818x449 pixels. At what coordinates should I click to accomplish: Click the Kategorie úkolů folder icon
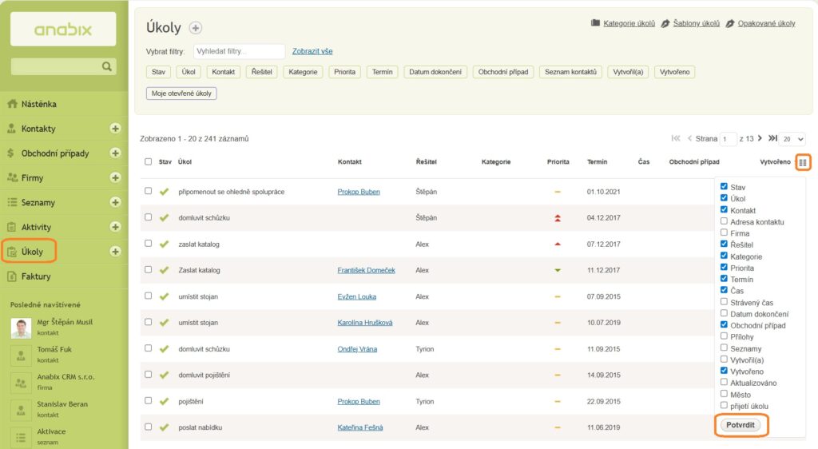pyautogui.click(x=595, y=23)
